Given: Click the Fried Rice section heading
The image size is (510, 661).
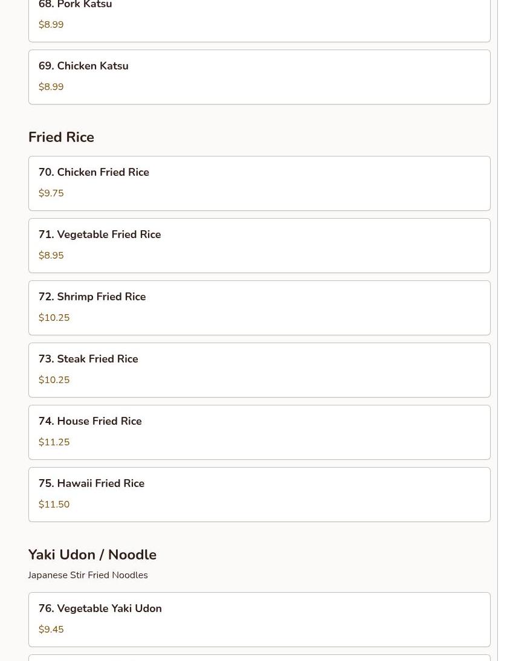Looking at the screenshot, I should (61, 137).
